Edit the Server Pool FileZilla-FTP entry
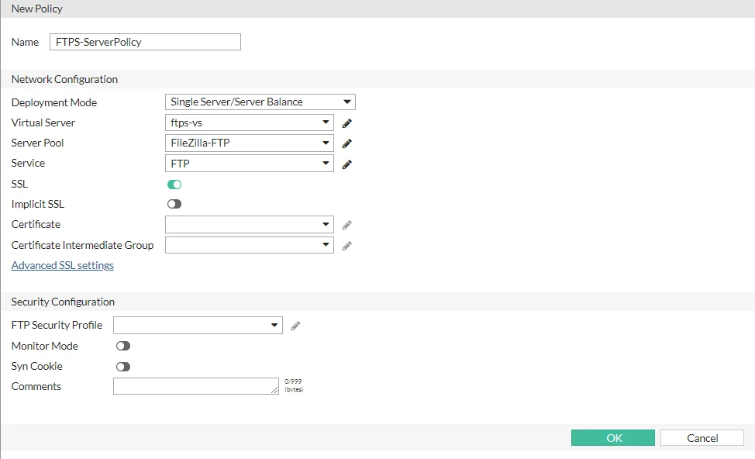 (x=346, y=143)
